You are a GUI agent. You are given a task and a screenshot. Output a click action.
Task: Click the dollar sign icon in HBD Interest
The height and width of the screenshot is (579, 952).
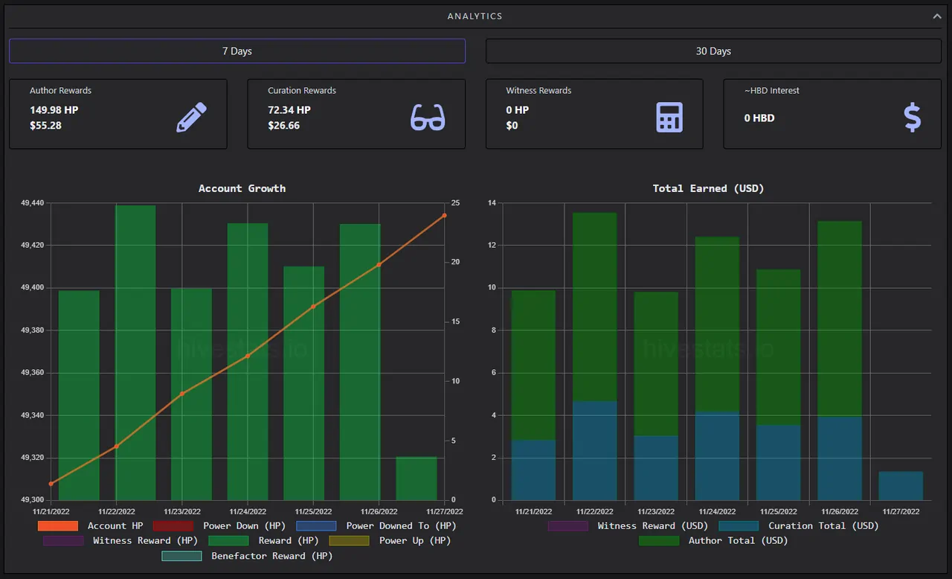(913, 118)
